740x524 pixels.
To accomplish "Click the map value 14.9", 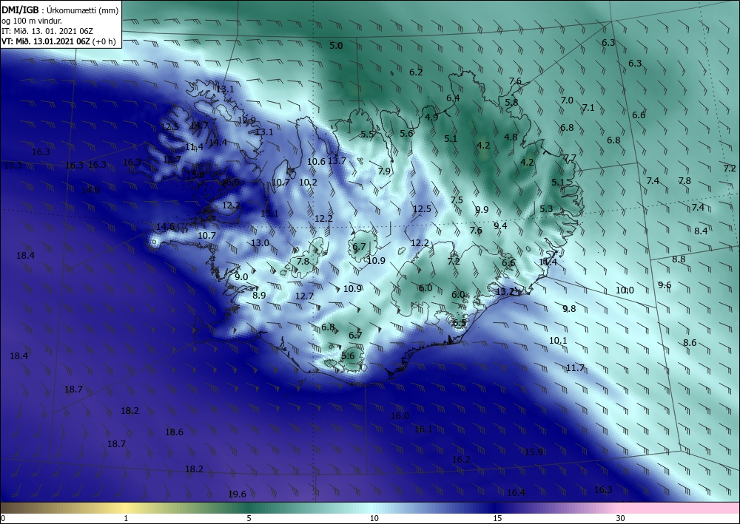I will pos(90,191).
